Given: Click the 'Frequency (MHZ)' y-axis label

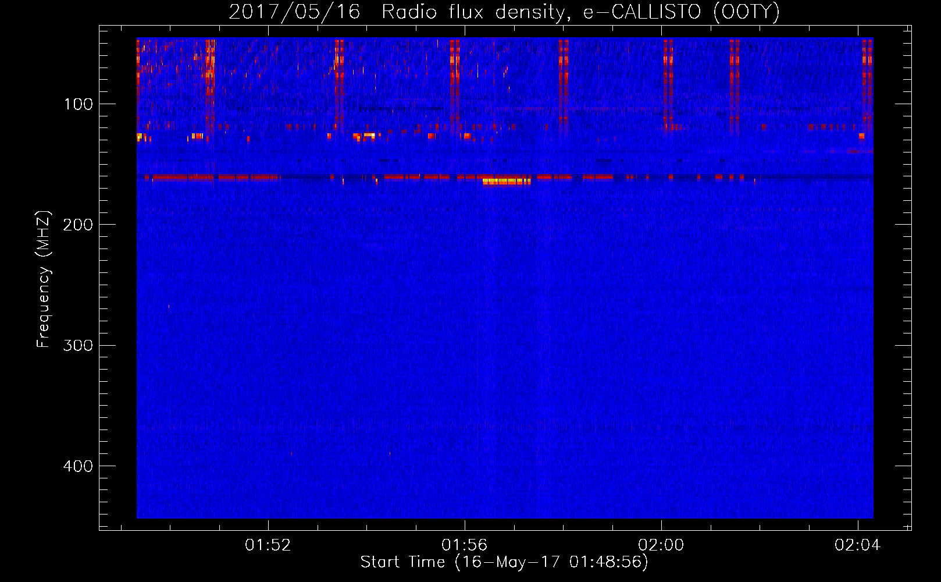Looking at the screenshot, I should pos(44,279).
